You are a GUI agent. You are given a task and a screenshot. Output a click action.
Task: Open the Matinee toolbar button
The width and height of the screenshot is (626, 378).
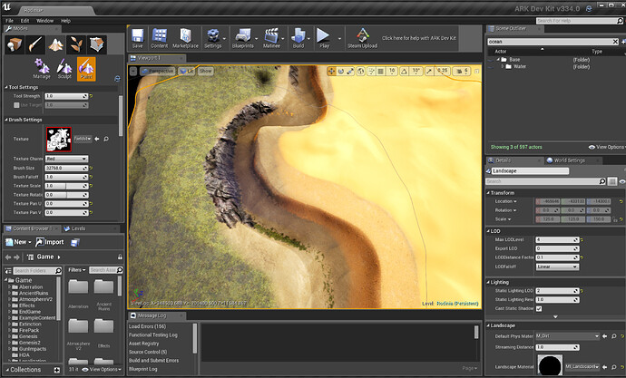coord(271,38)
